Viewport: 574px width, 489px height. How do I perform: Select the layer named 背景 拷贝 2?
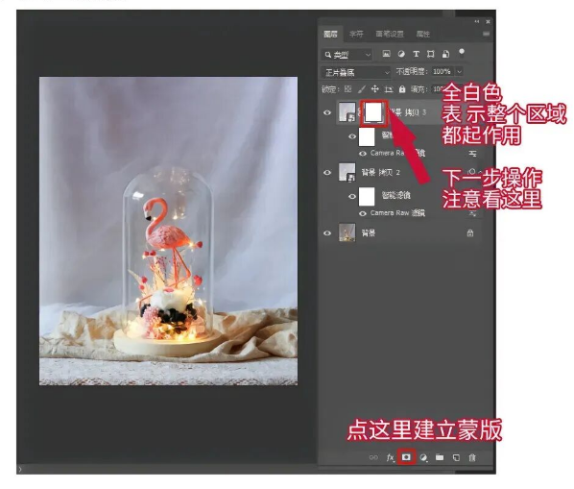click(x=381, y=172)
